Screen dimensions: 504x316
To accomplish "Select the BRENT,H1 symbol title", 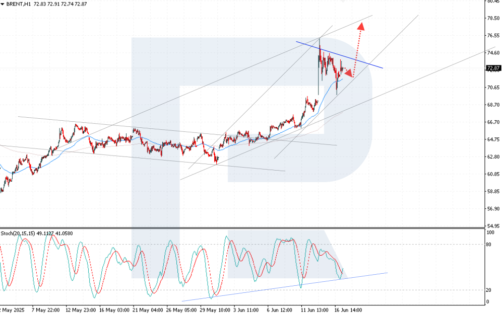I will 19,4.
